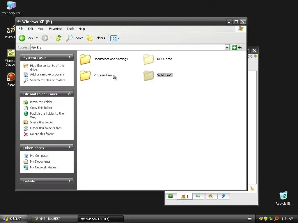Click the Pego desktop shortcut icon

point(11,80)
